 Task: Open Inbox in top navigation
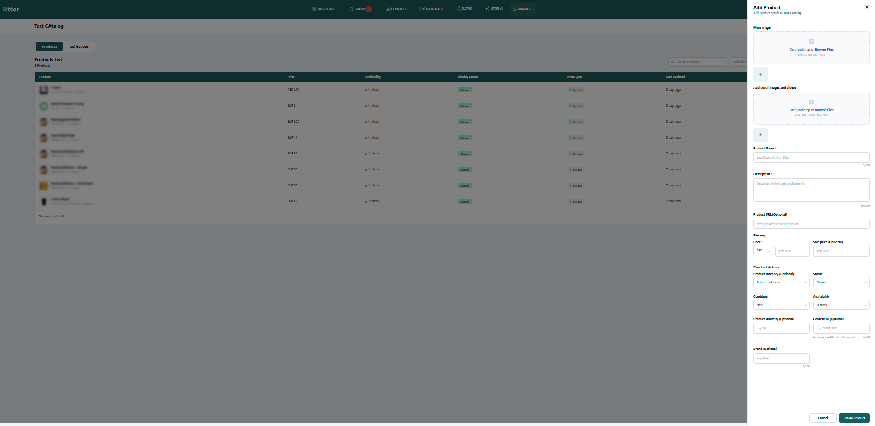pos(360,9)
